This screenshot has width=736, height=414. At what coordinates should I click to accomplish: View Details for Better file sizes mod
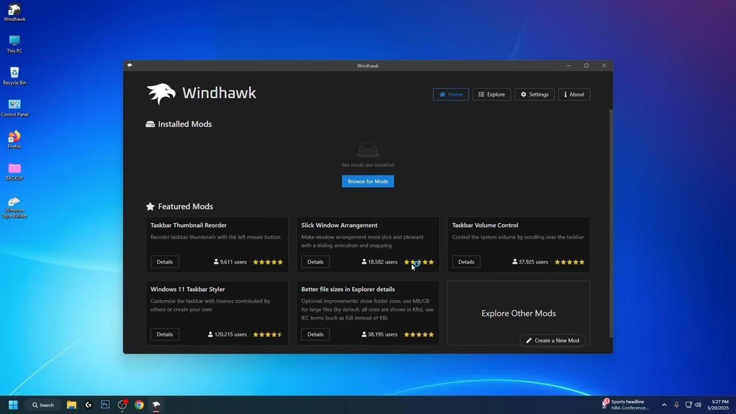click(315, 334)
